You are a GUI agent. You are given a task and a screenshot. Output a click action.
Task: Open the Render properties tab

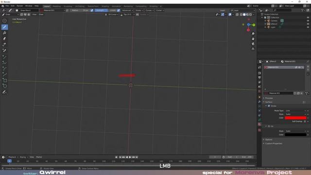click(259, 73)
